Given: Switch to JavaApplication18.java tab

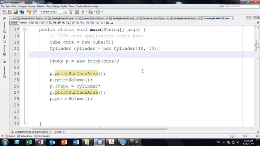Looking at the screenshot, I should pos(32,18).
